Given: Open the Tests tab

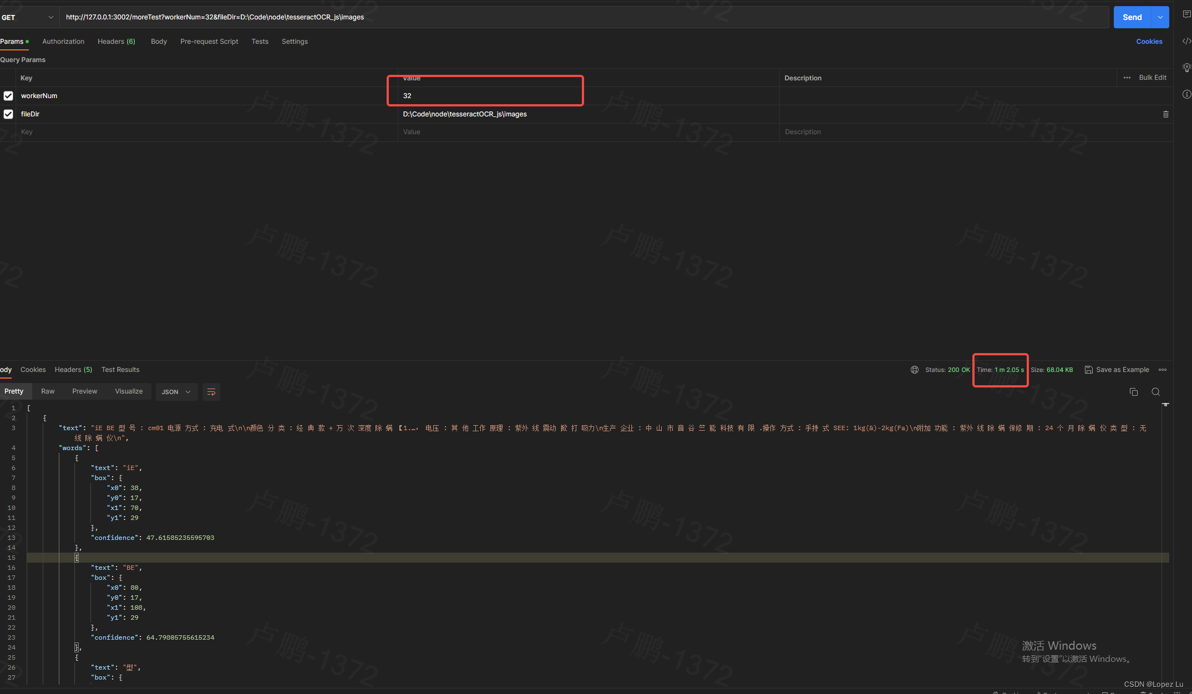Looking at the screenshot, I should pyautogui.click(x=260, y=42).
